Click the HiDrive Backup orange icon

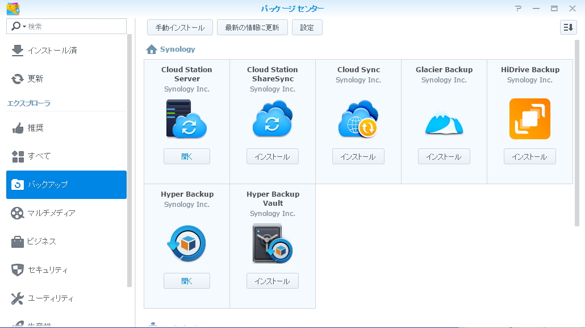pyautogui.click(x=530, y=119)
